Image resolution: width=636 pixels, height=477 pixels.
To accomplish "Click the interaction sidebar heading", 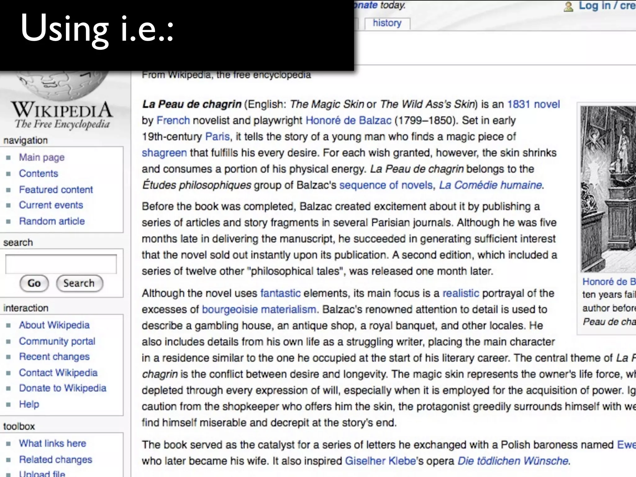I will pyautogui.click(x=26, y=308).
